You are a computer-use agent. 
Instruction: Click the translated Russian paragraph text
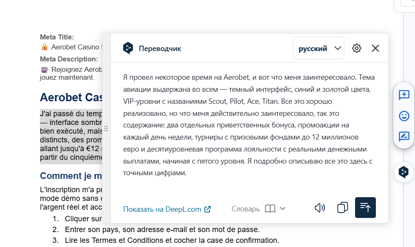[249, 125]
